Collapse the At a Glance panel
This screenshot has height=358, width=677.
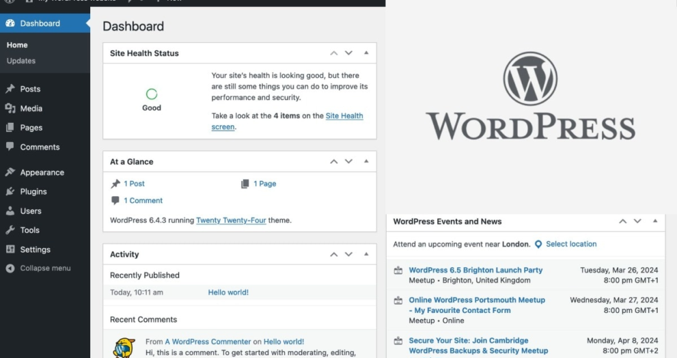pos(366,161)
